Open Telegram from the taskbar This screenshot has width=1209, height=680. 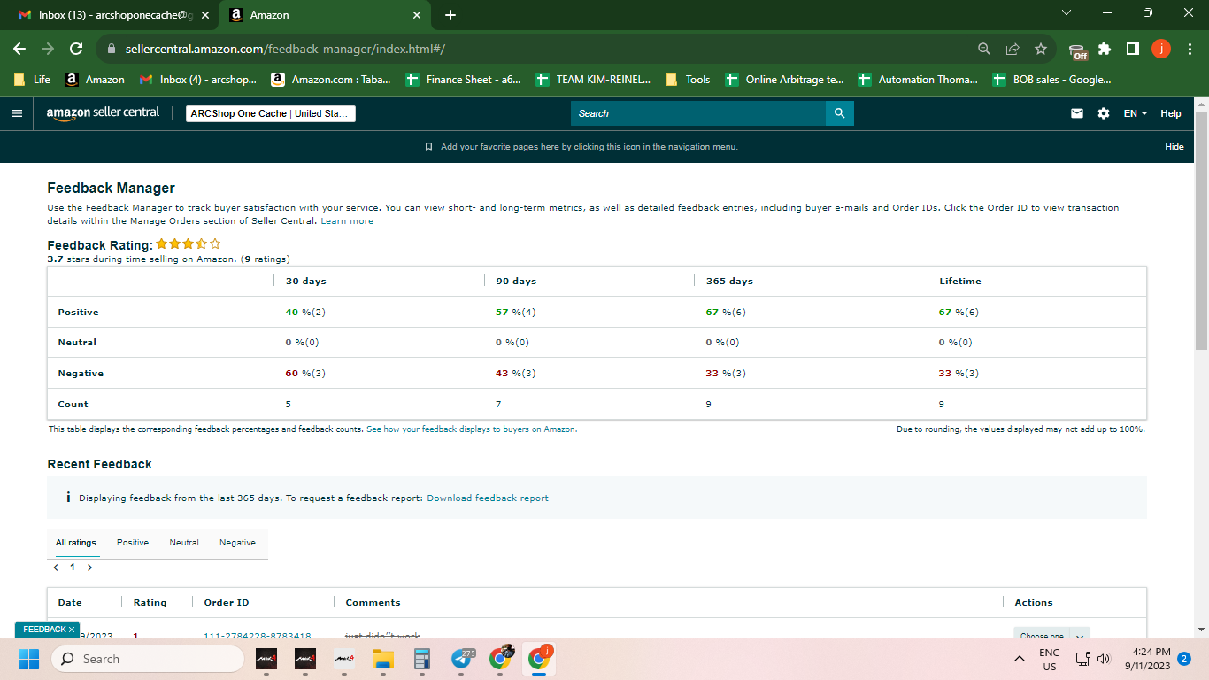462,659
